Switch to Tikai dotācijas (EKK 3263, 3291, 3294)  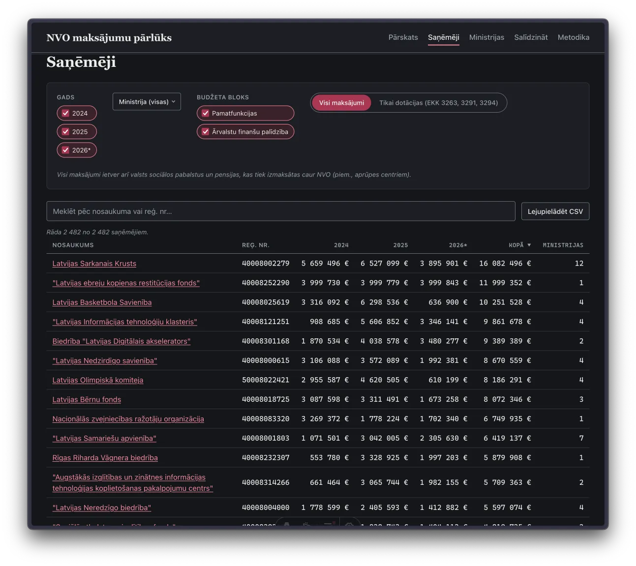[438, 103]
